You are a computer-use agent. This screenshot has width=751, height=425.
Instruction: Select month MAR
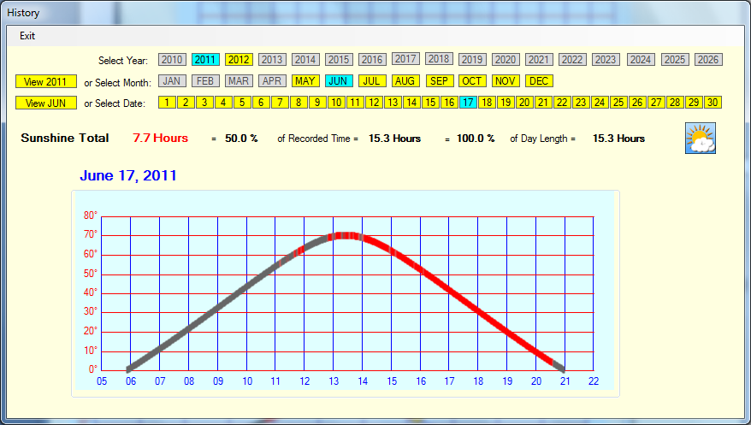click(239, 81)
